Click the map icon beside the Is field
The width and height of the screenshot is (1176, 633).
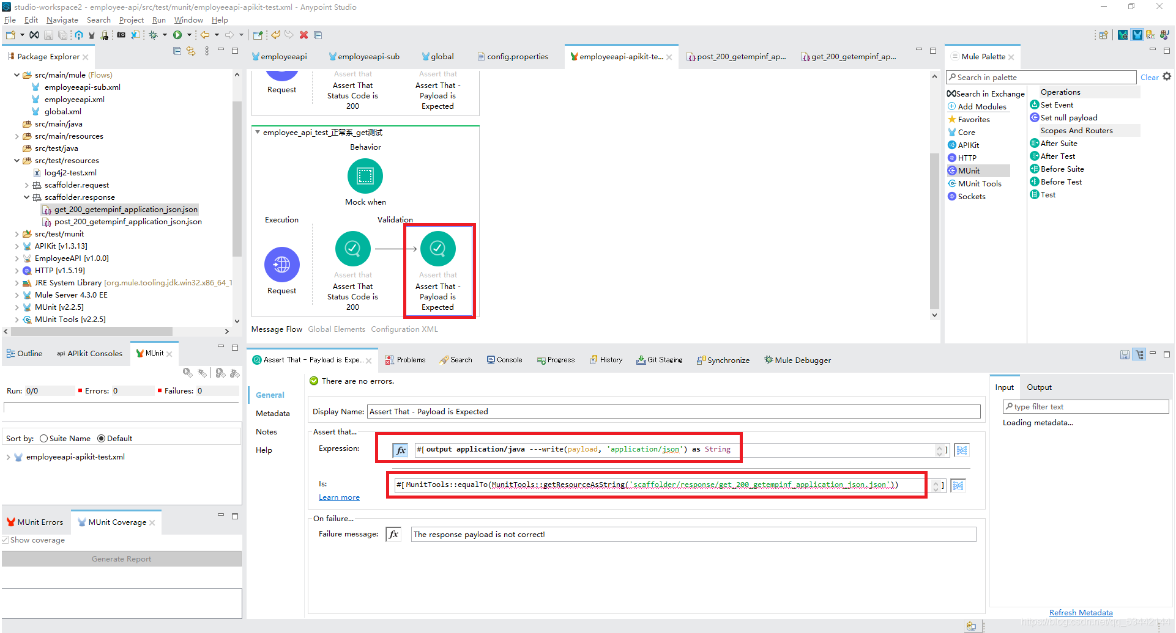(x=958, y=486)
